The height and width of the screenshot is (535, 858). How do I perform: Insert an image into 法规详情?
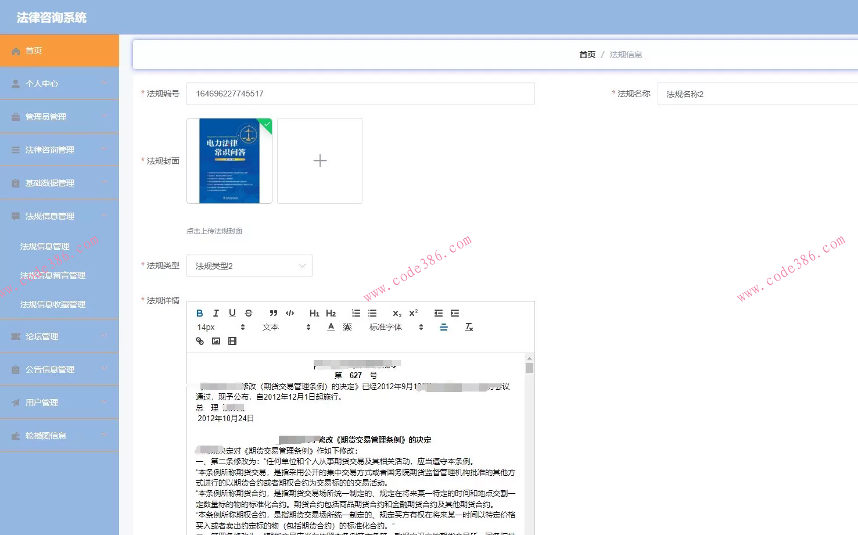point(216,341)
